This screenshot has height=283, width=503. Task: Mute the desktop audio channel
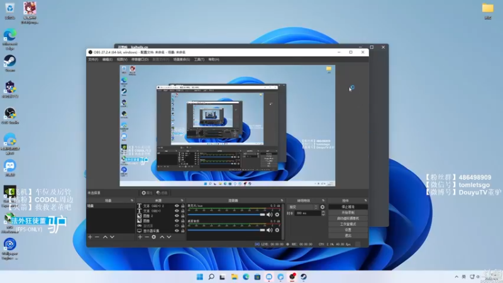[x=270, y=230]
